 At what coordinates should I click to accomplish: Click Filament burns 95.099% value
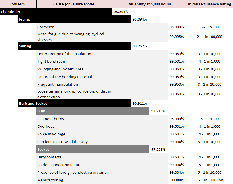click(x=177, y=119)
